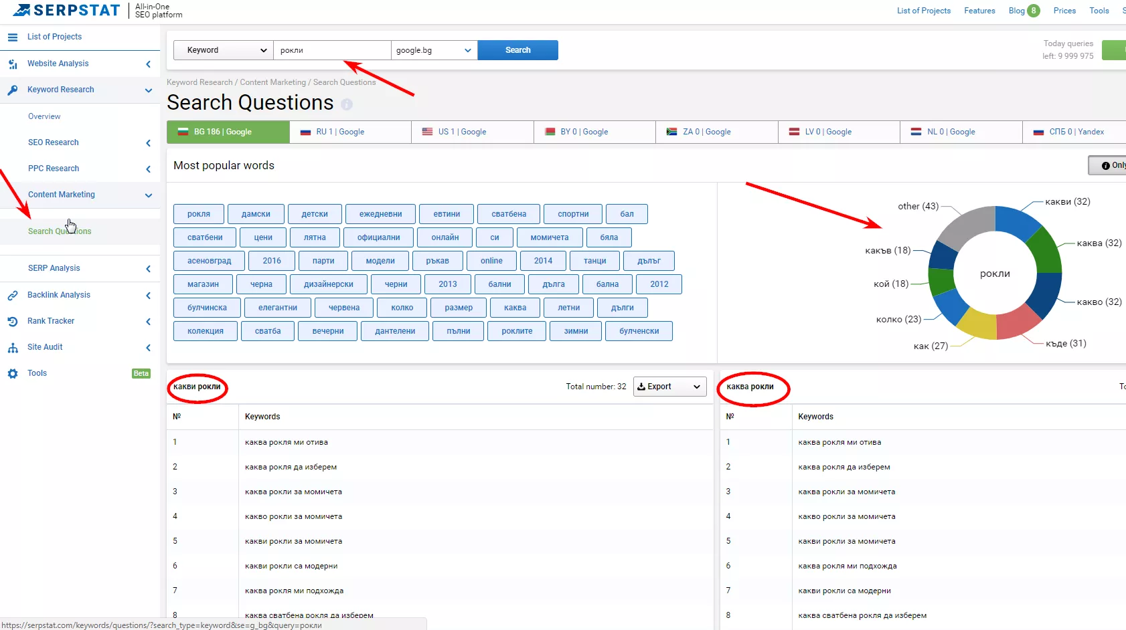Expand the PPC Research chevron
The width and height of the screenshot is (1126, 630).
pyautogui.click(x=148, y=169)
